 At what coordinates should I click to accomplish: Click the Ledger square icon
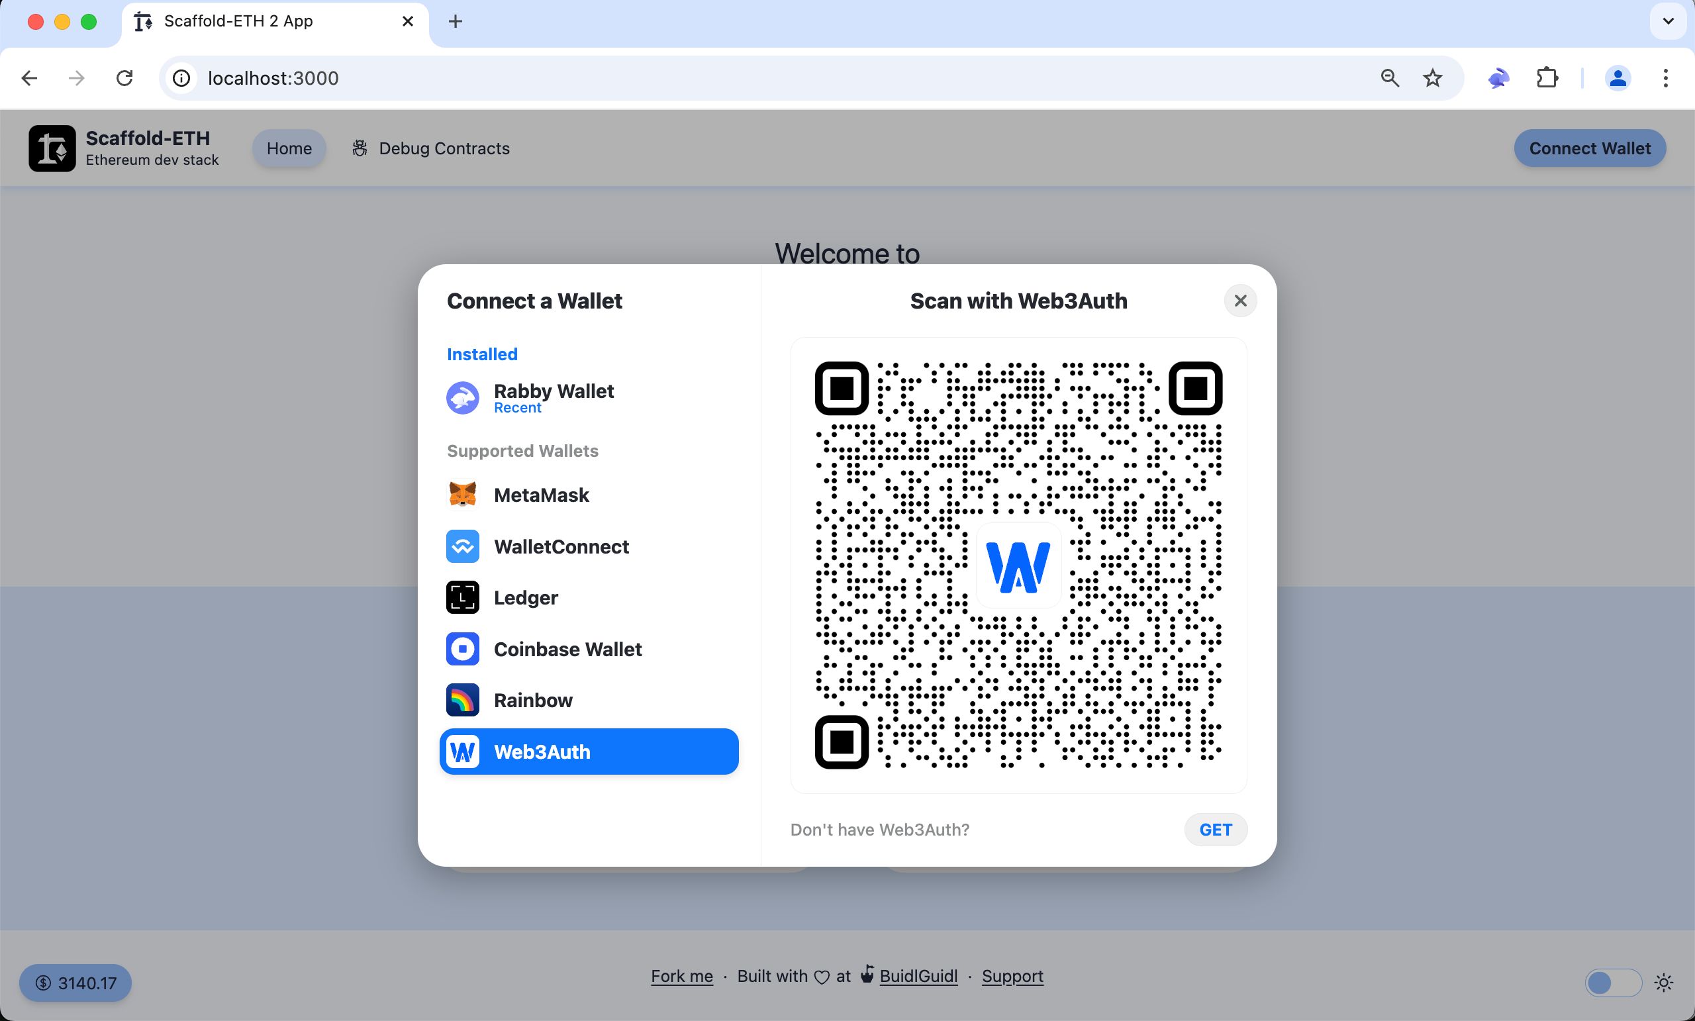point(463,597)
